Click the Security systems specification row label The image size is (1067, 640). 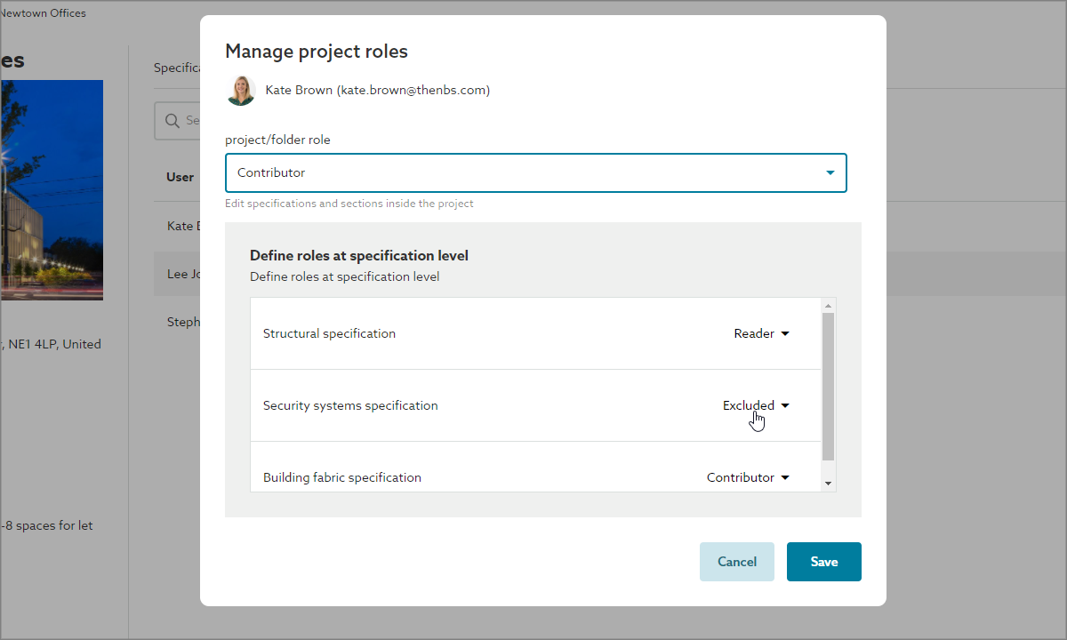click(x=350, y=406)
